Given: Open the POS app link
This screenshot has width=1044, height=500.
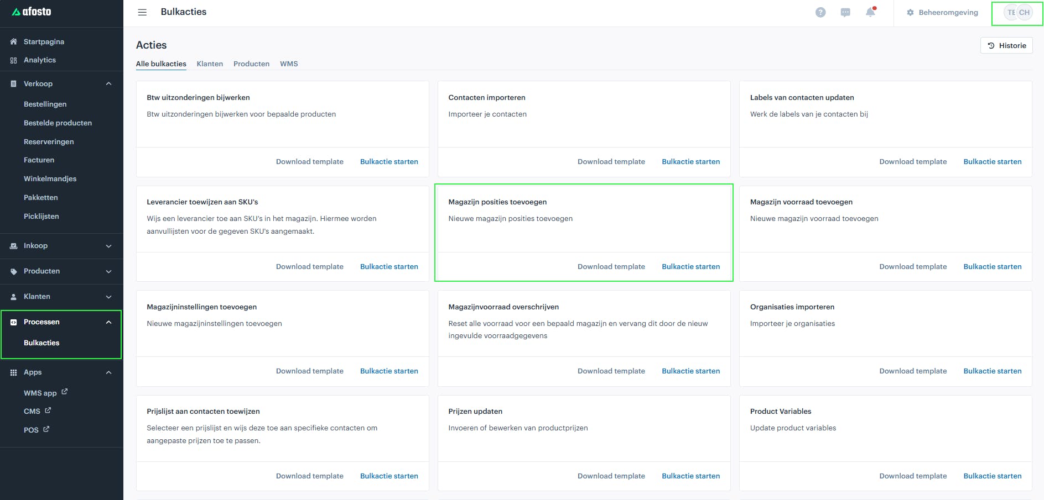Looking at the screenshot, I should pyautogui.click(x=31, y=430).
